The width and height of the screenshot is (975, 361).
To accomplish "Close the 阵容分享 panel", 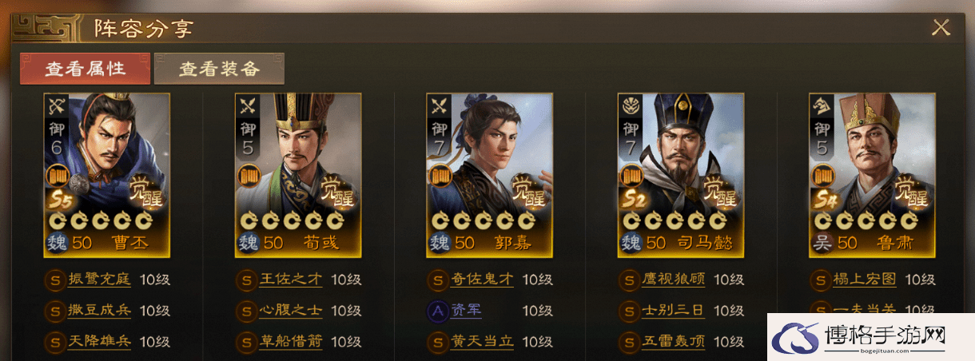I will click(x=941, y=28).
